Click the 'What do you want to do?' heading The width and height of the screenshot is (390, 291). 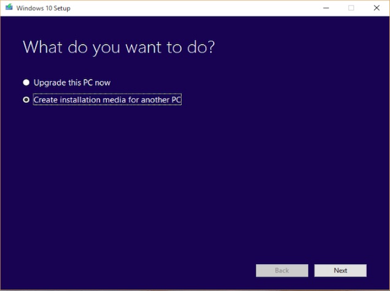[x=119, y=47]
